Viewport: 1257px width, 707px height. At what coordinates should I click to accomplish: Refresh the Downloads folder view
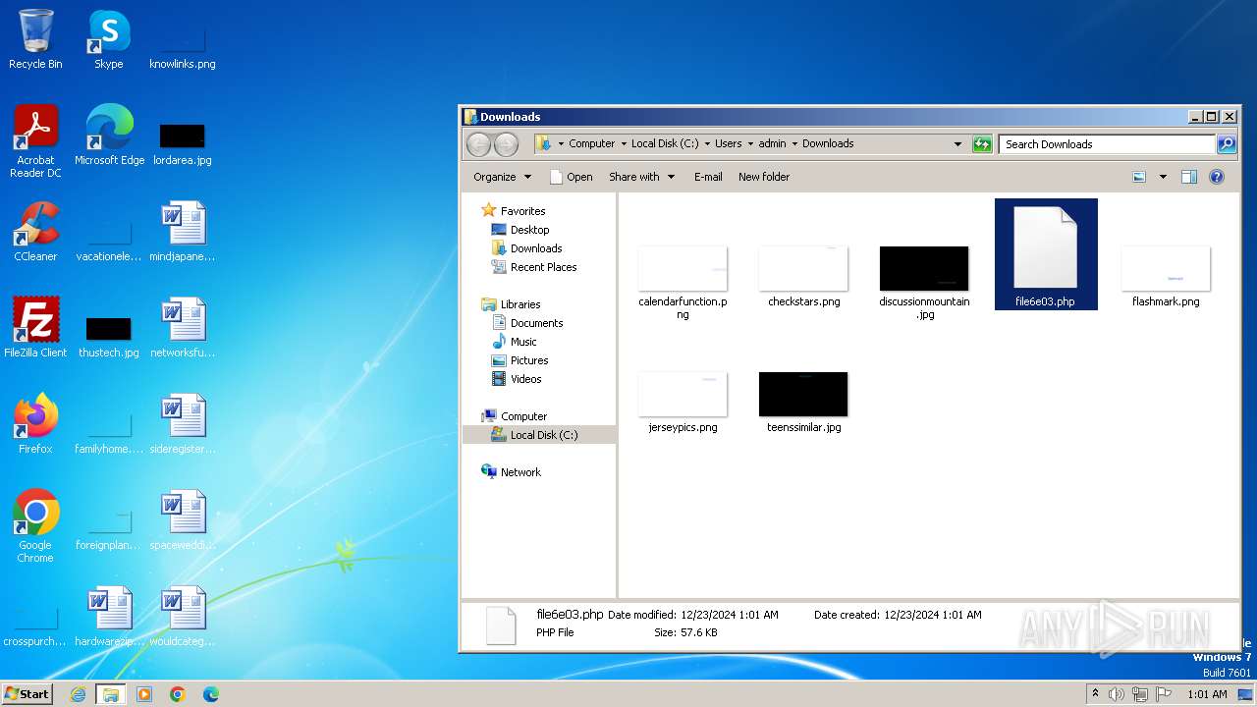(982, 144)
